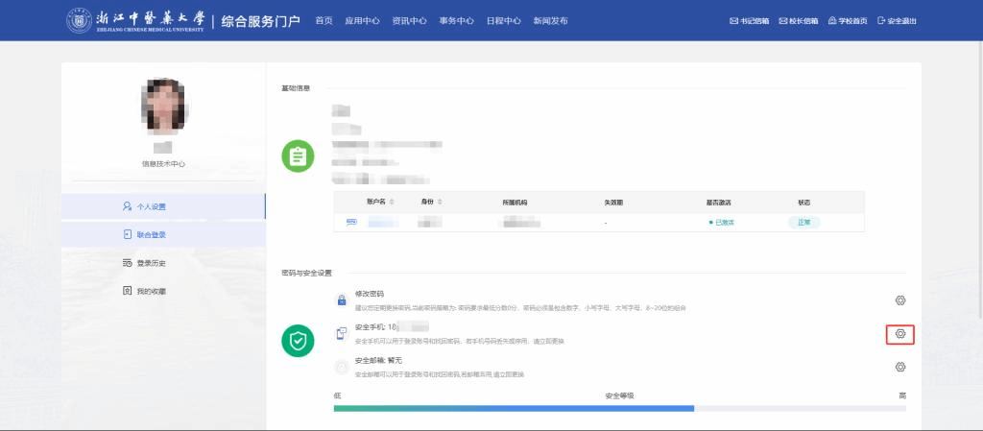
Task: Sort the 账户名 column
Action: pos(393,203)
